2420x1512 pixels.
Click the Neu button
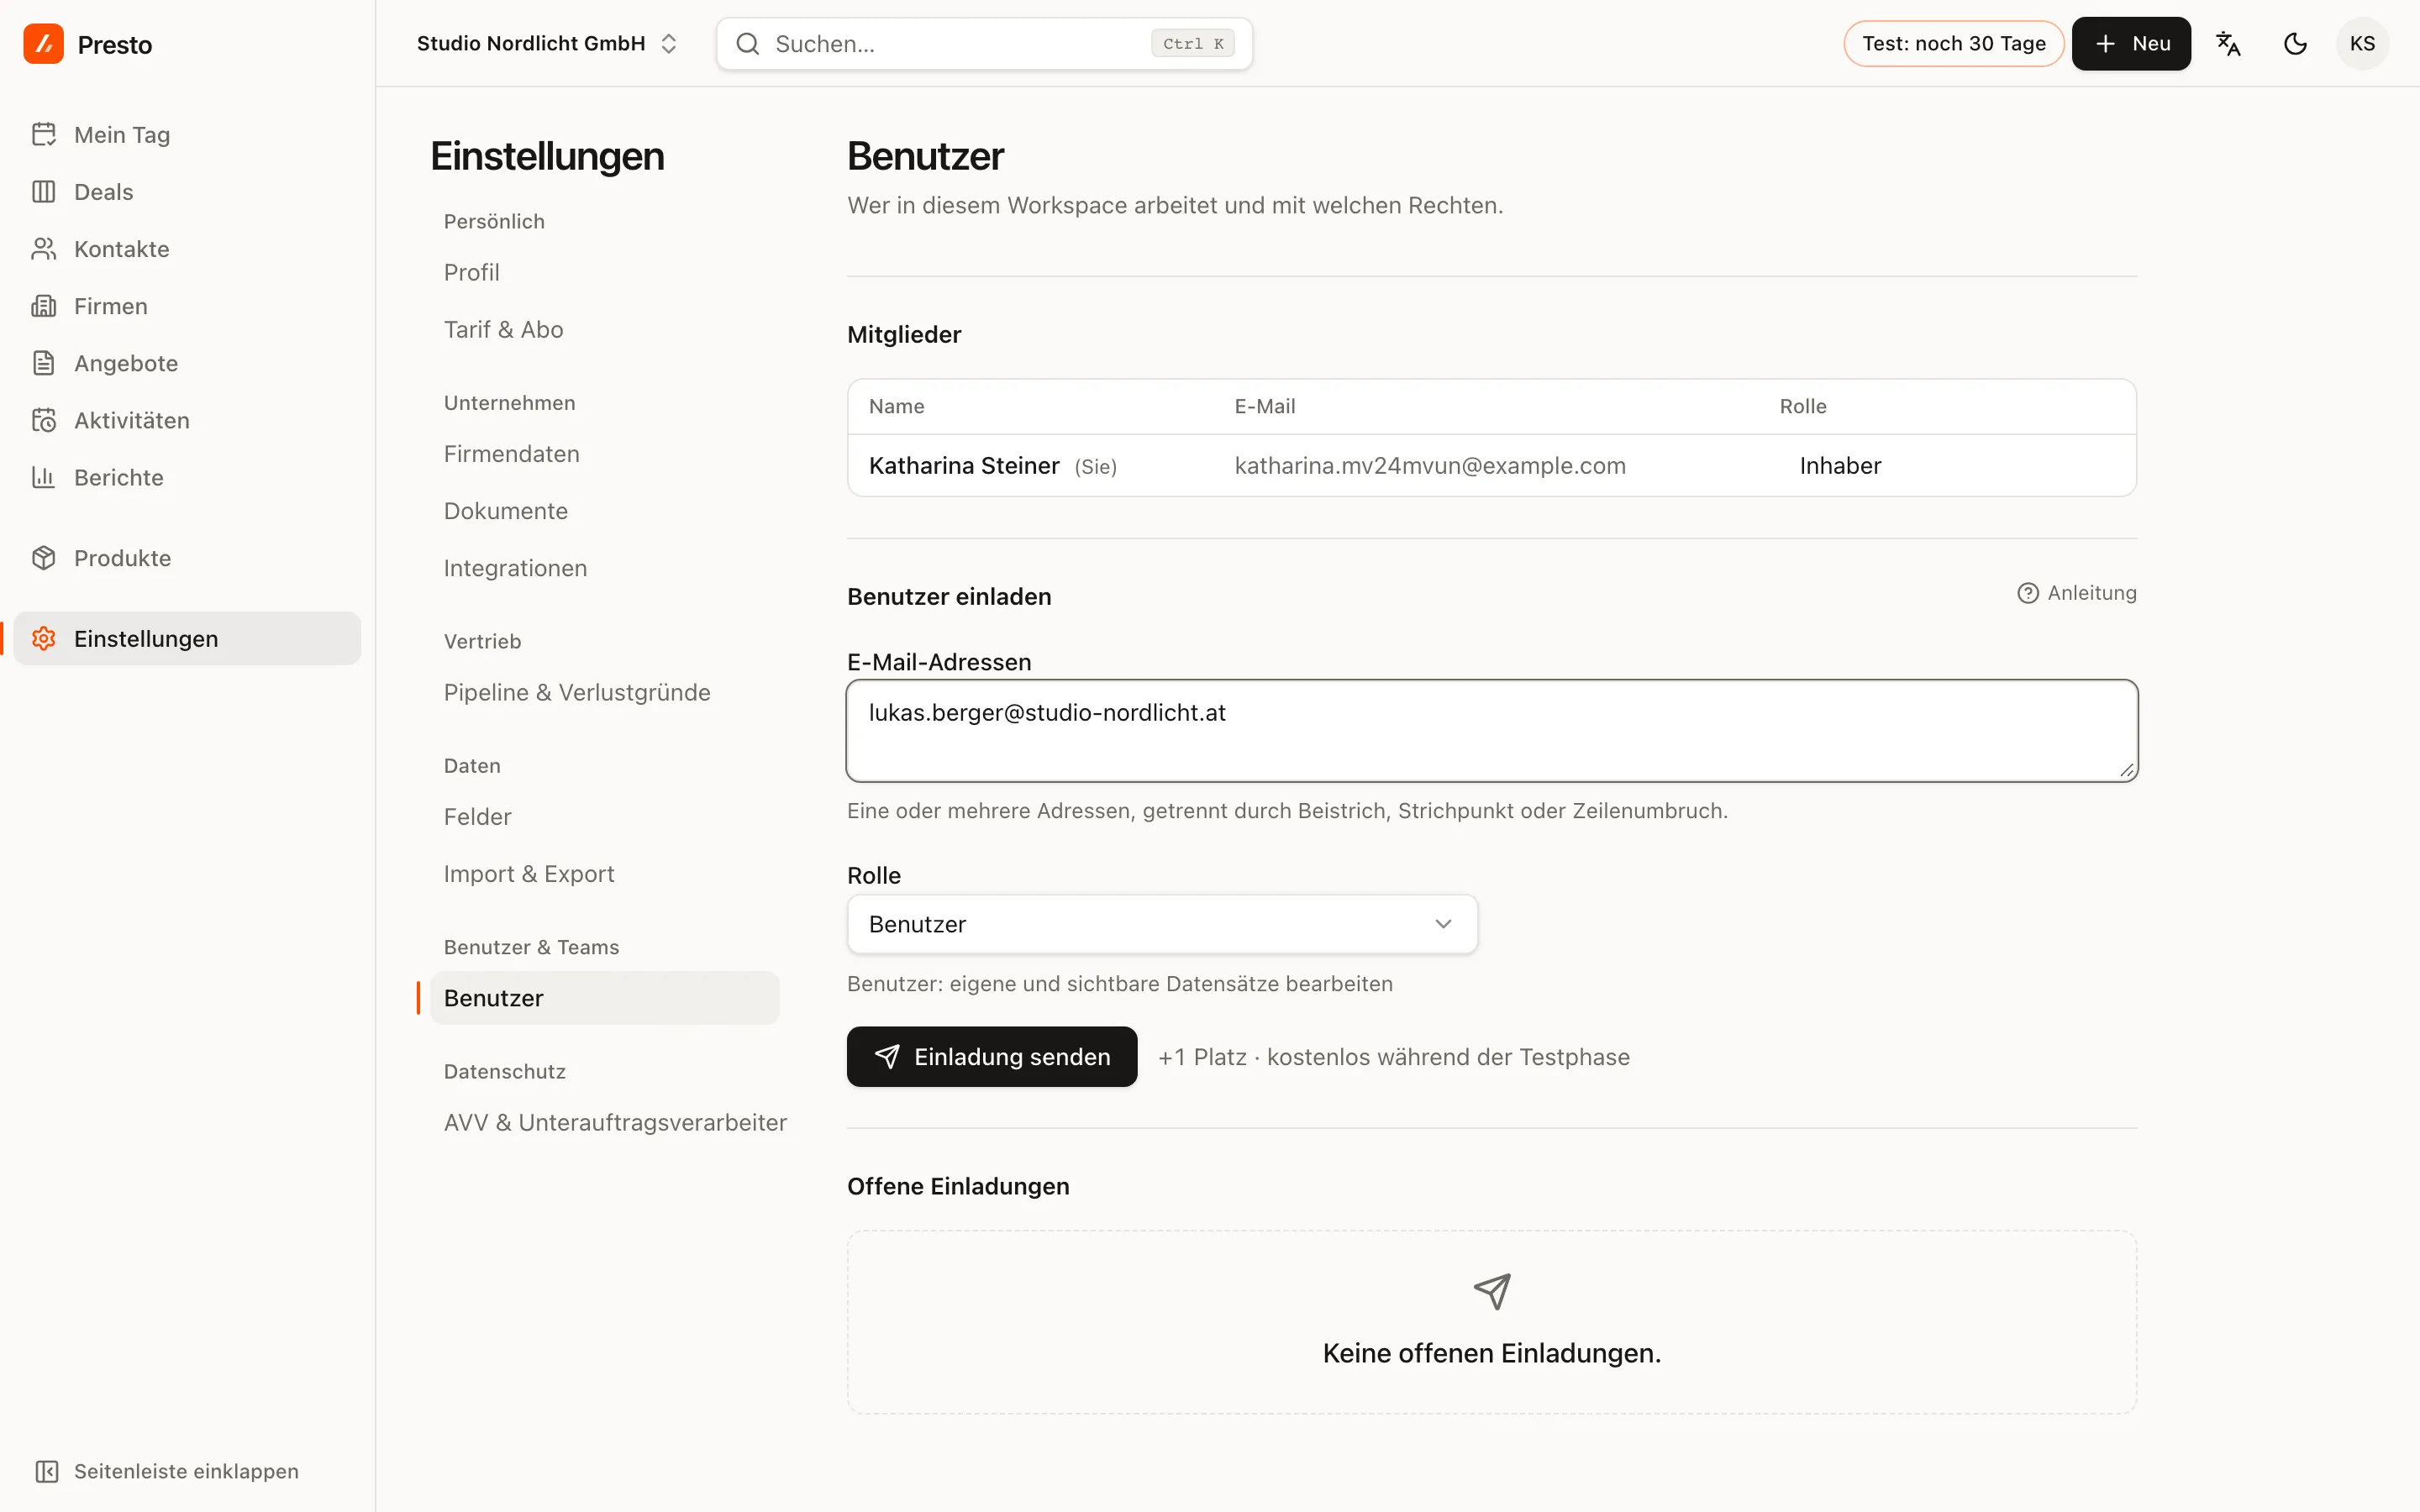pyautogui.click(x=2131, y=44)
